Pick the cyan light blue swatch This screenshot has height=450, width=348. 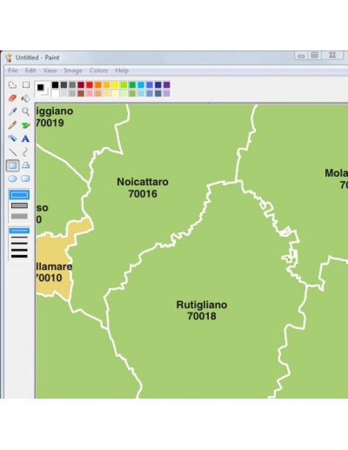(141, 84)
